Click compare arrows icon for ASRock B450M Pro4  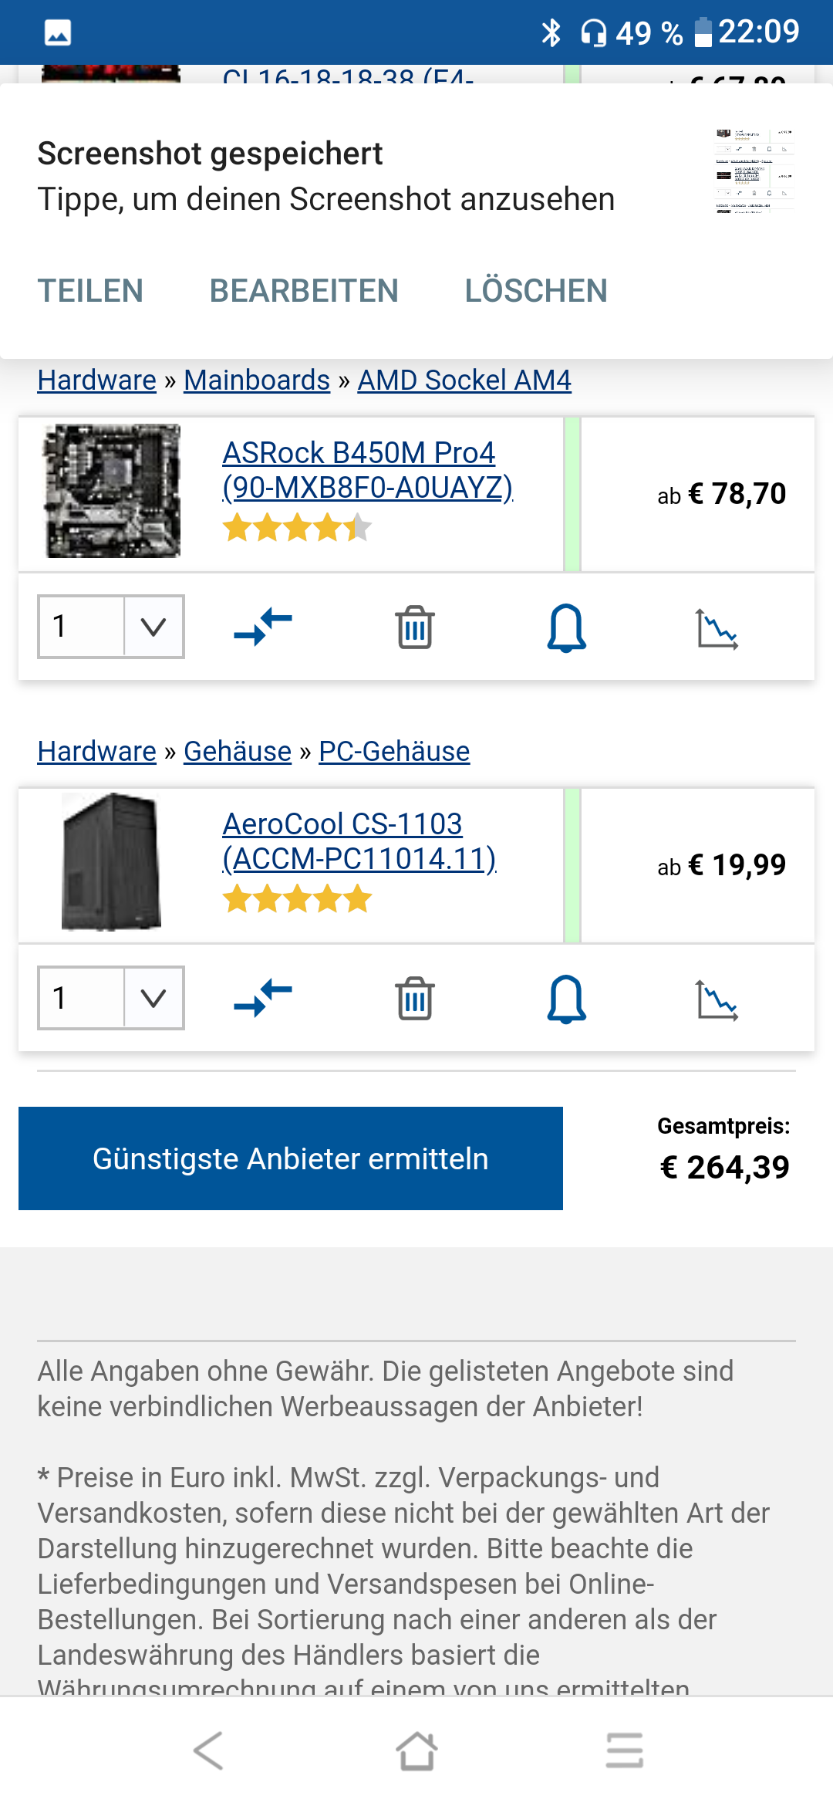(263, 627)
